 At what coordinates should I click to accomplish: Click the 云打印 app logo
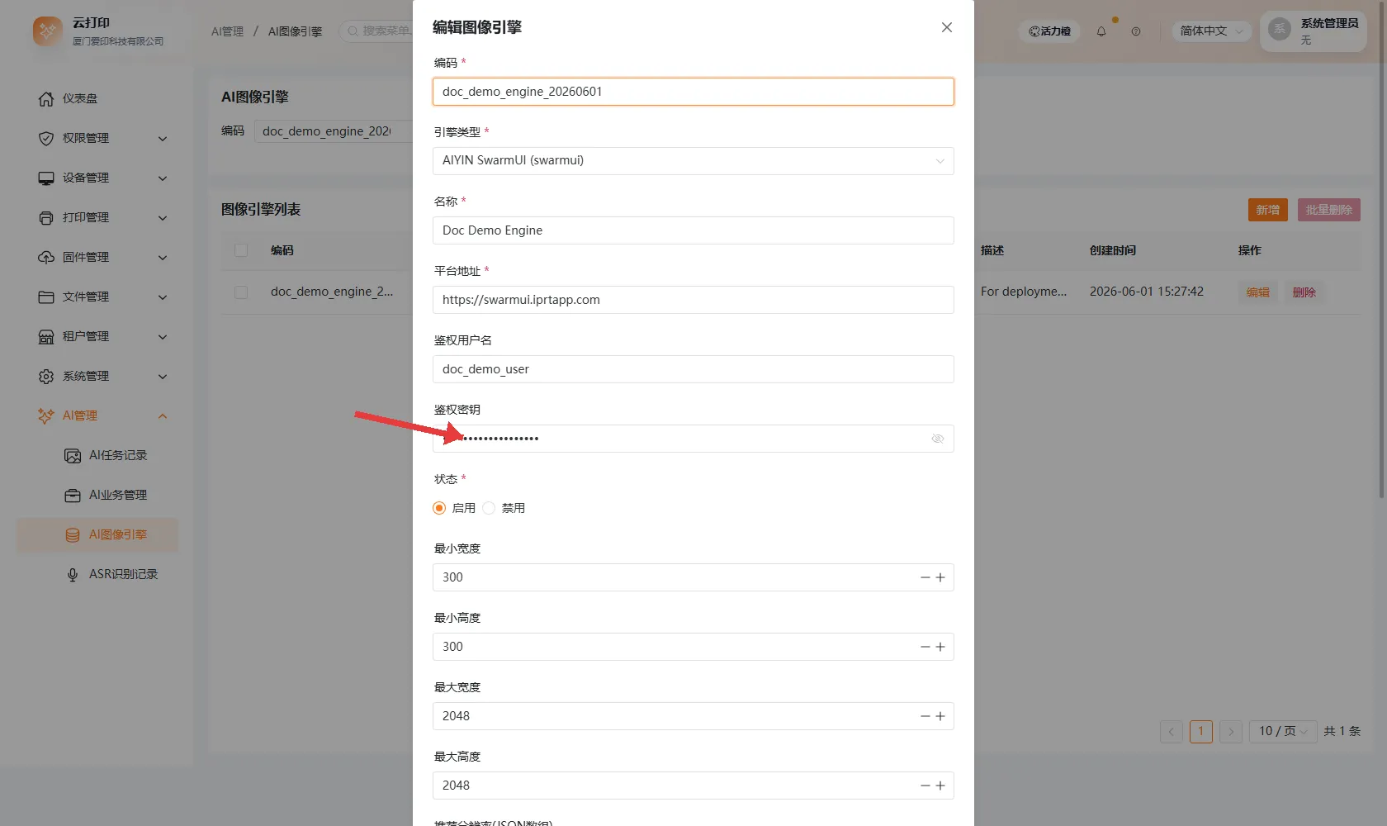click(48, 31)
